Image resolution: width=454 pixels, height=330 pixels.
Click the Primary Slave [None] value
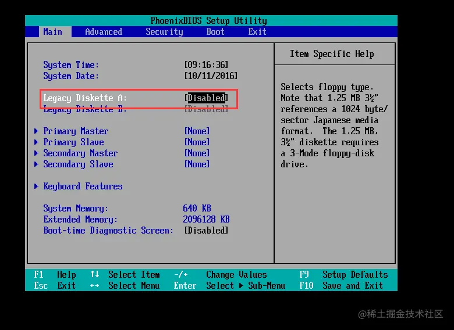tap(197, 142)
